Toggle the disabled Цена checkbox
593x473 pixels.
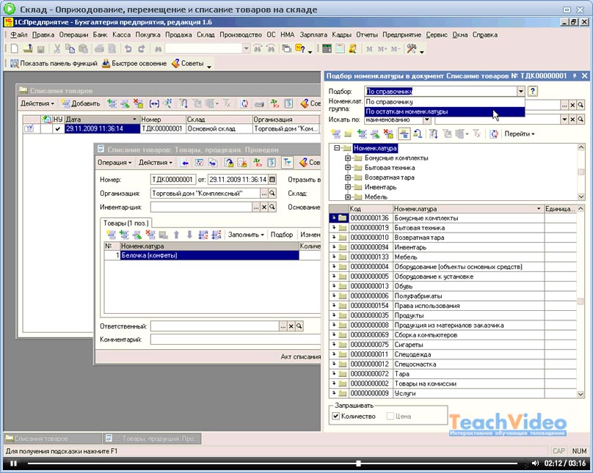coord(390,417)
